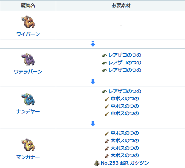Click the green horn icon in ナンデヤー row

(x=104, y=92)
